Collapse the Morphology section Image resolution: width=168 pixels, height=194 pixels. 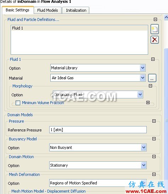(151, 86)
